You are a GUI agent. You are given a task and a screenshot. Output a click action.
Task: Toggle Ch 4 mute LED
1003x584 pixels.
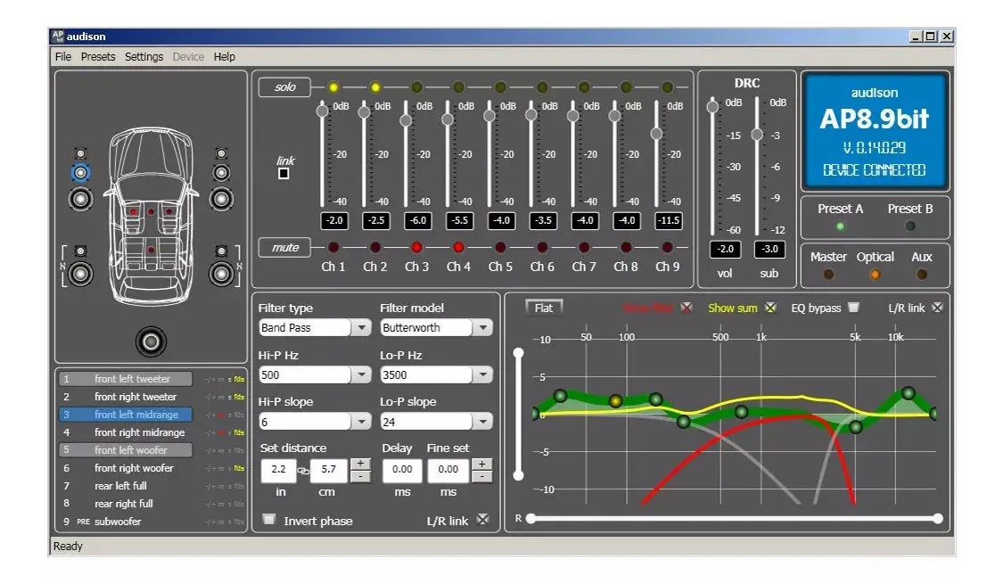458,247
